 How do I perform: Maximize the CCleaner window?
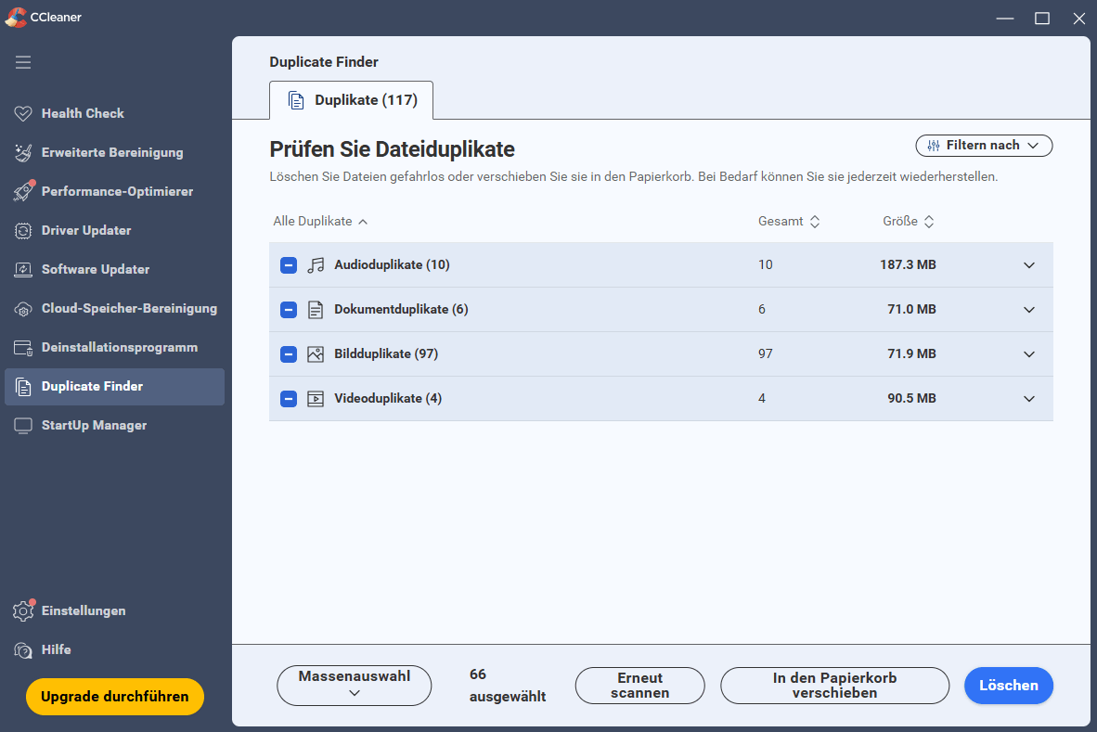[x=1041, y=19]
